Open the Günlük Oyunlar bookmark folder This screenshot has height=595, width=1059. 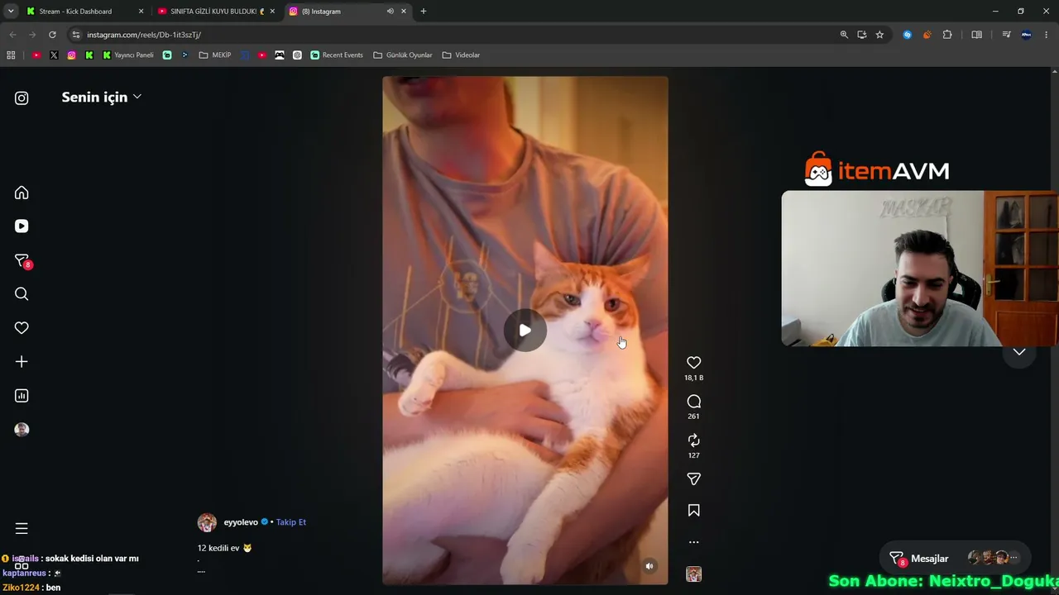click(x=403, y=55)
